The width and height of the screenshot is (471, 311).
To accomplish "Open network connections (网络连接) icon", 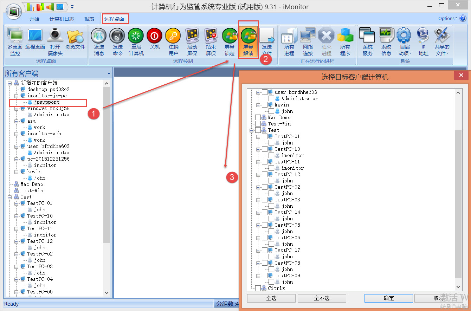I will click(x=308, y=42).
